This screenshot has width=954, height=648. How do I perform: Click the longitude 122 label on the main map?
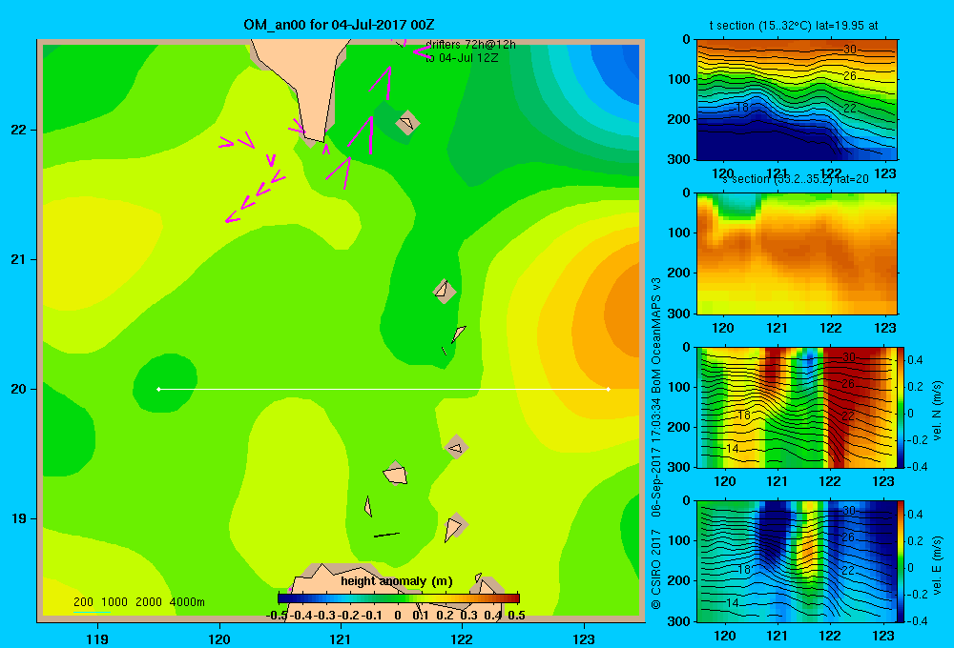(x=462, y=638)
